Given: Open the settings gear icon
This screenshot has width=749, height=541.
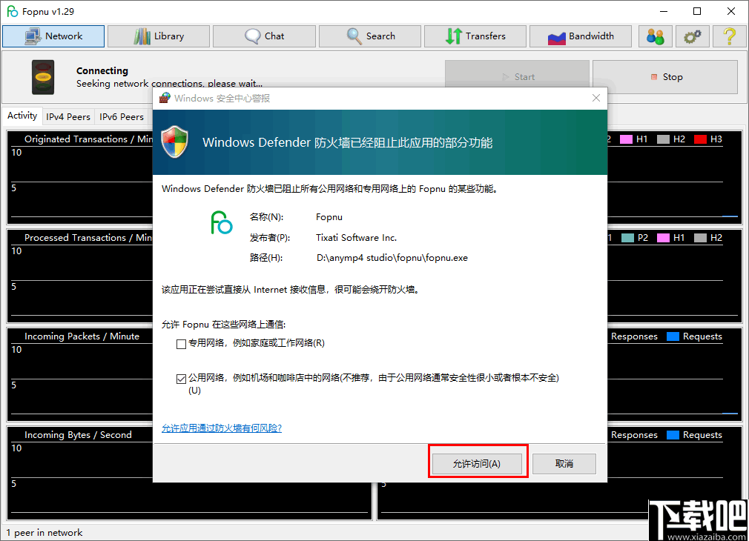Looking at the screenshot, I should [x=692, y=36].
